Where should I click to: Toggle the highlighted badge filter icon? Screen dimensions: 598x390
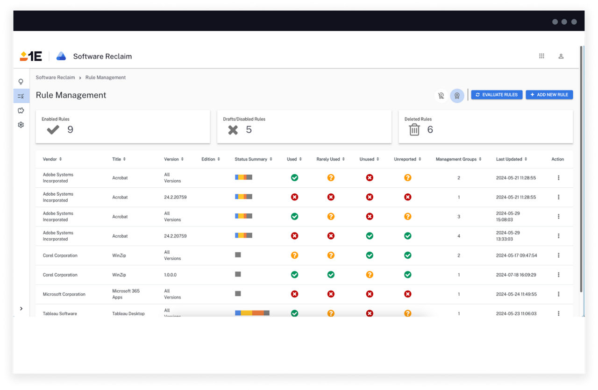[457, 96]
